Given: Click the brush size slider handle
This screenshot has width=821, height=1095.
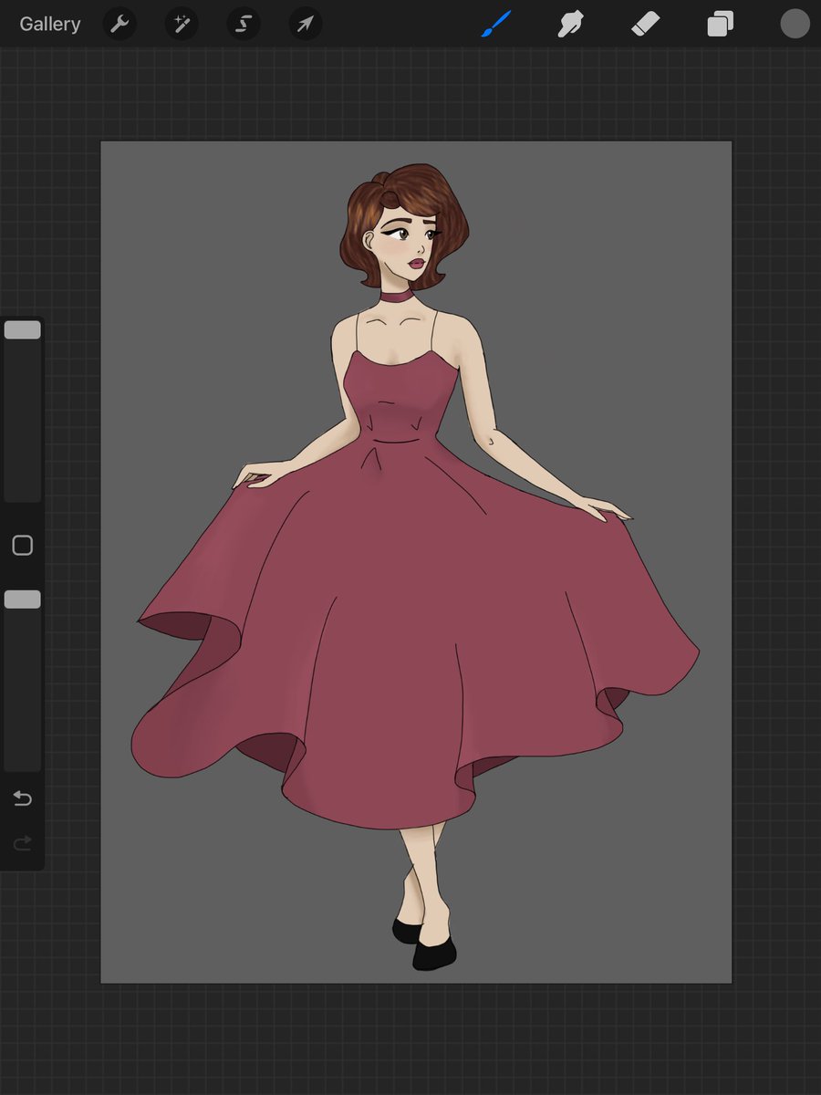Looking at the screenshot, I should [23, 330].
